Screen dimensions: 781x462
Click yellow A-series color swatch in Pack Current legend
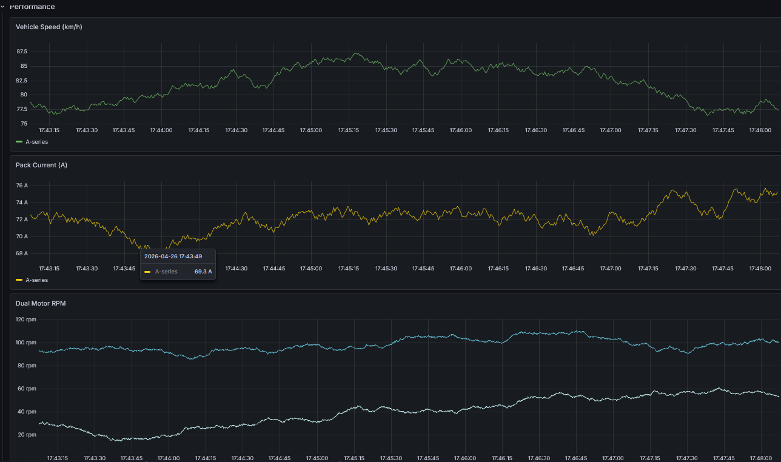point(19,280)
